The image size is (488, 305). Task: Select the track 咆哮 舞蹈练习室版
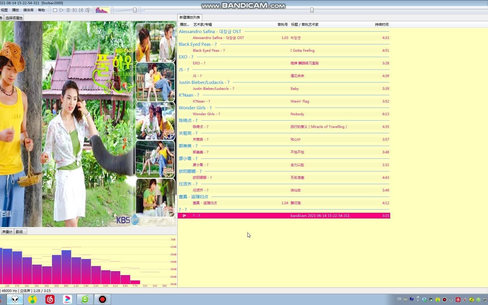tap(284, 63)
